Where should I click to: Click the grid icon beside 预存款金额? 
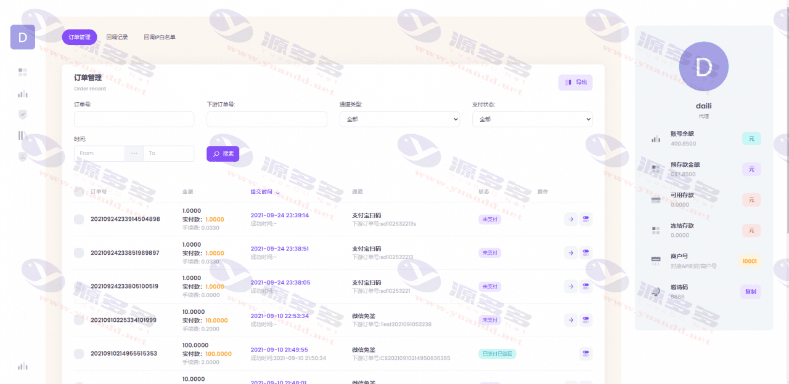[x=656, y=169]
